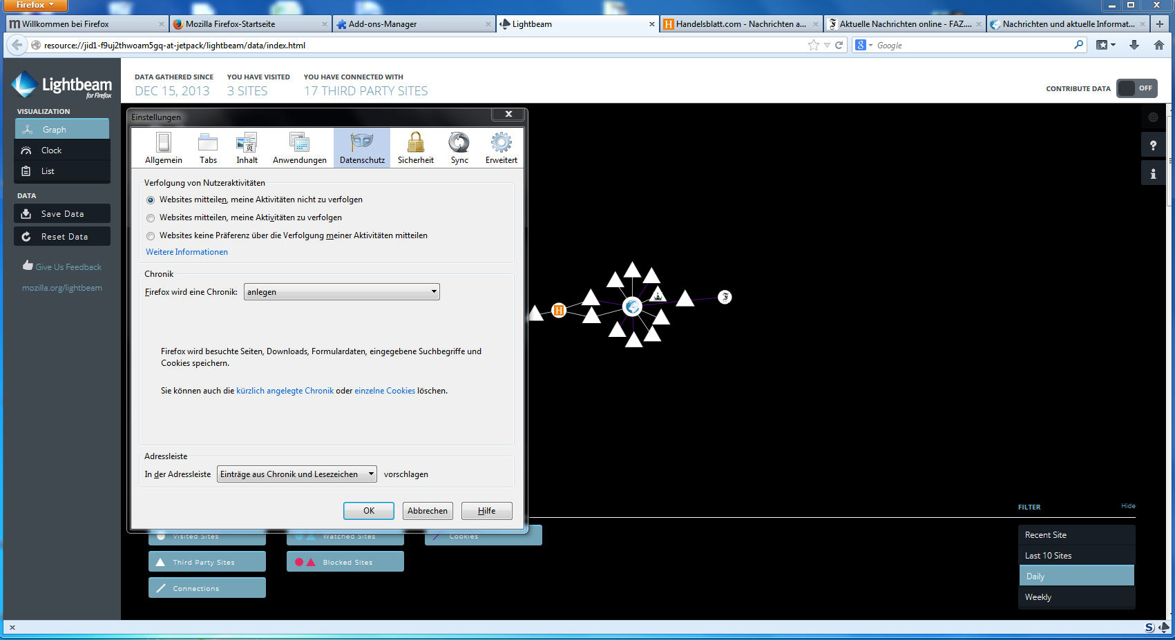Confirm the dialog with OK
The height and width of the screenshot is (640, 1175).
(x=369, y=511)
